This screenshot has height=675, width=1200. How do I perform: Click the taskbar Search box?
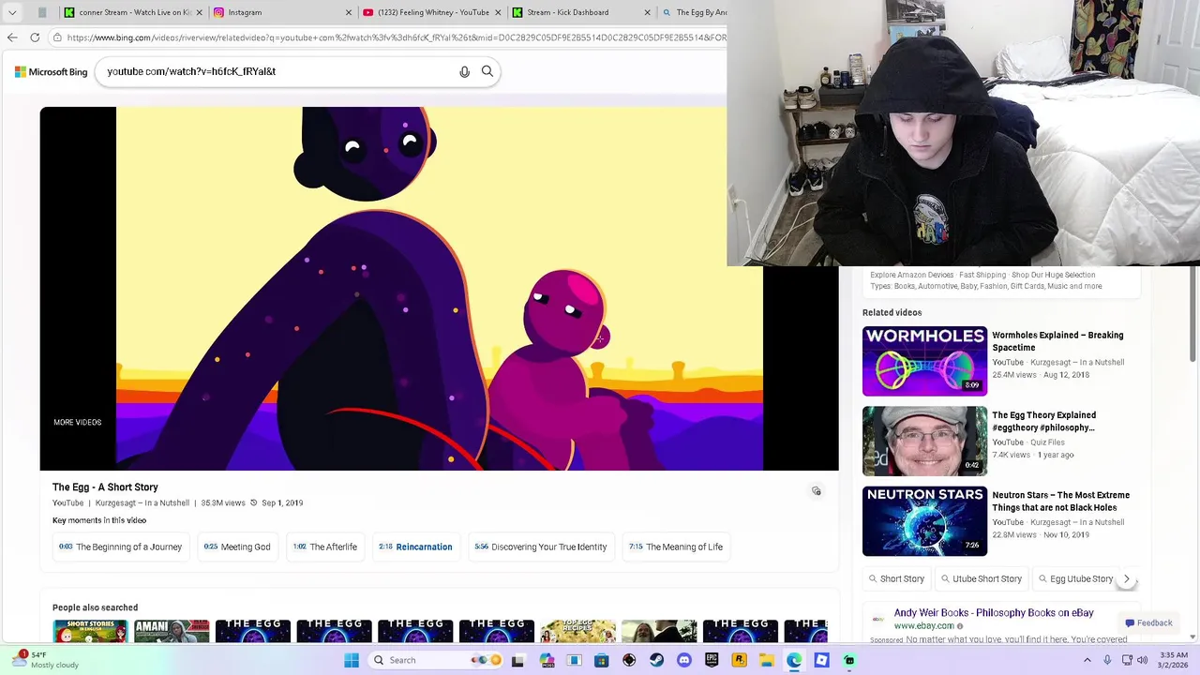coord(433,660)
